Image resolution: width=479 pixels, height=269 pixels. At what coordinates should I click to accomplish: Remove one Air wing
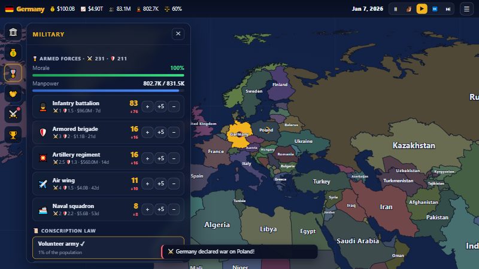pos(174,184)
